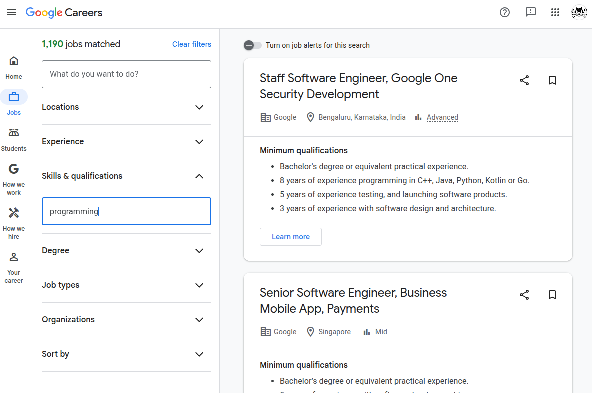Click 'Bengaluru, Karnataka, India' location text
The width and height of the screenshot is (592, 393).
362,117
